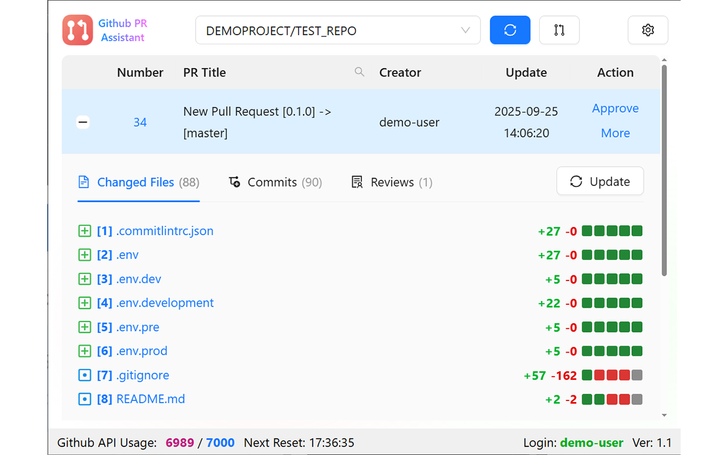Collapse PR row 34 with minus toggle
This screenshot has width=728, height=455.
point(83,122)
